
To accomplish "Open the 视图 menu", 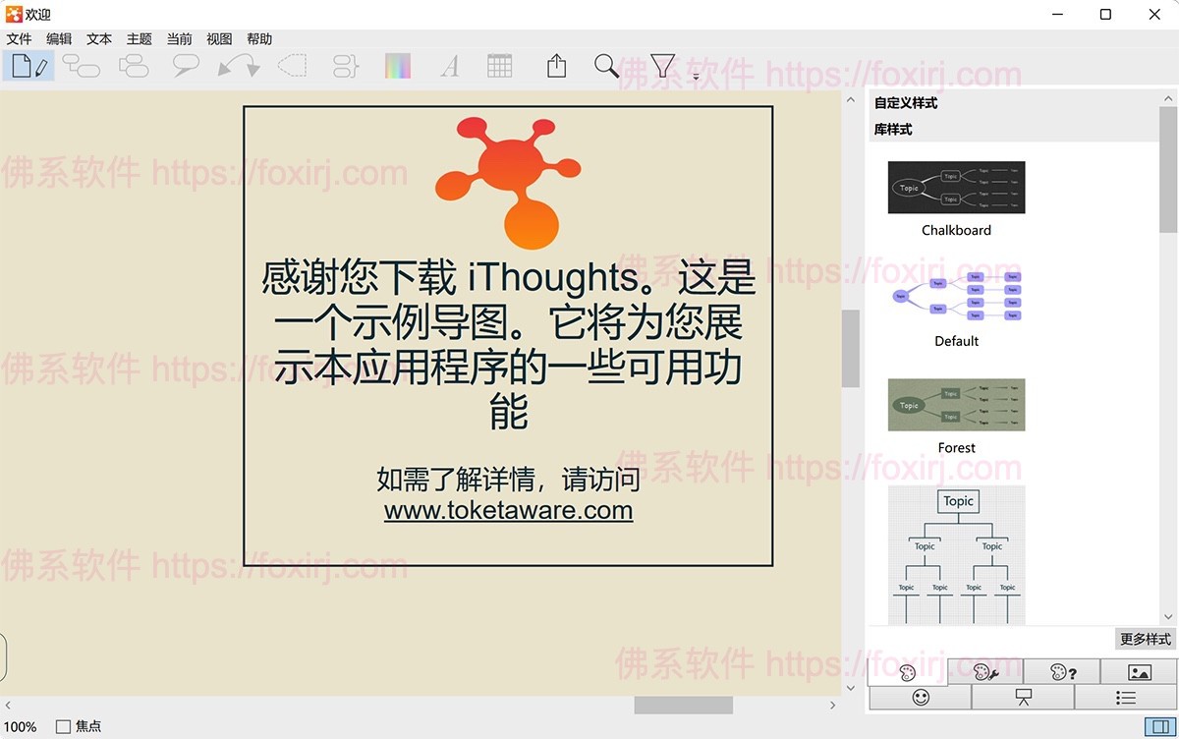I will (219, 38).
